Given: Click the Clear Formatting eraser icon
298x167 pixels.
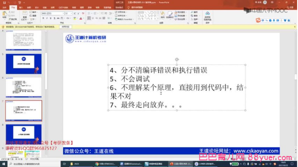Looking at the screenshot, I should click(83, 14).
